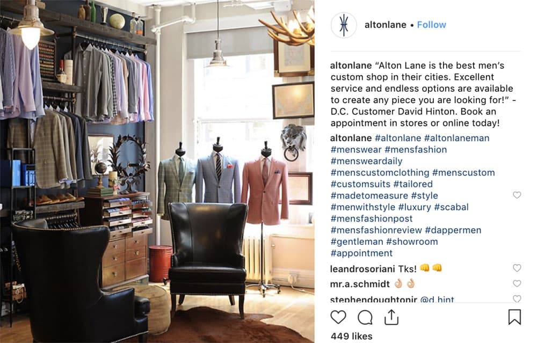537x343 pixels.
Task: Open the #scabal hashtag
Action: click(x=451, y=207)
